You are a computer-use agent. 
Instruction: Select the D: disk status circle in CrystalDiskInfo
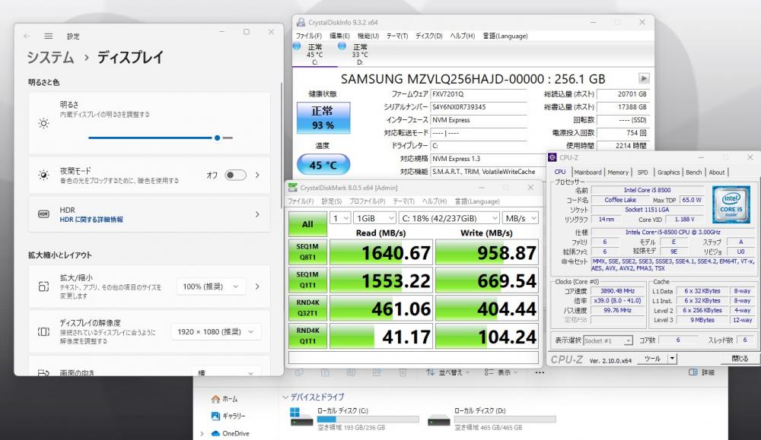point(342,46)
